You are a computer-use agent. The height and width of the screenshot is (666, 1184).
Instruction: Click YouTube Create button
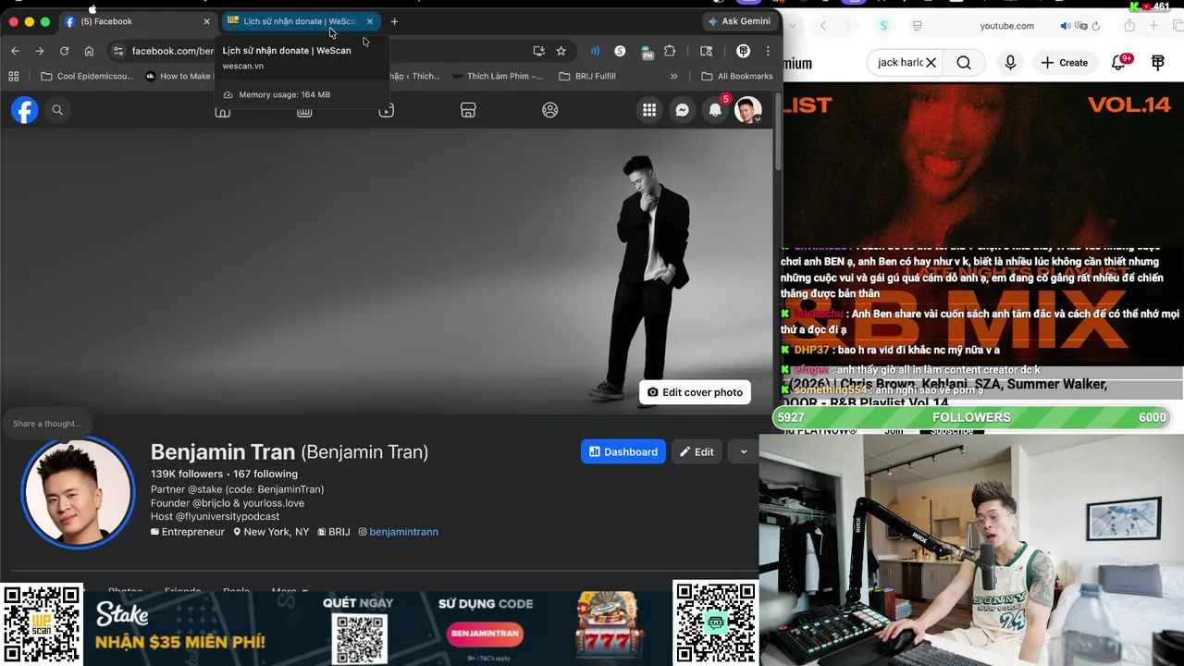point(1065,62)
